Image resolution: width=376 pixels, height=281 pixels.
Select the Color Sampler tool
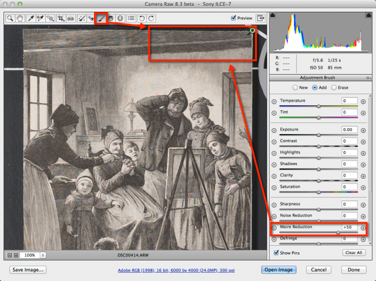click(x=41, y=18)
